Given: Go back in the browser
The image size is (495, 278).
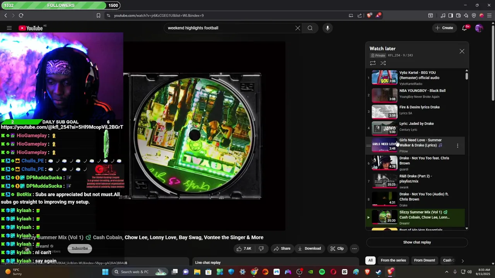Looking at the screenshot, I should pos(6,15).
